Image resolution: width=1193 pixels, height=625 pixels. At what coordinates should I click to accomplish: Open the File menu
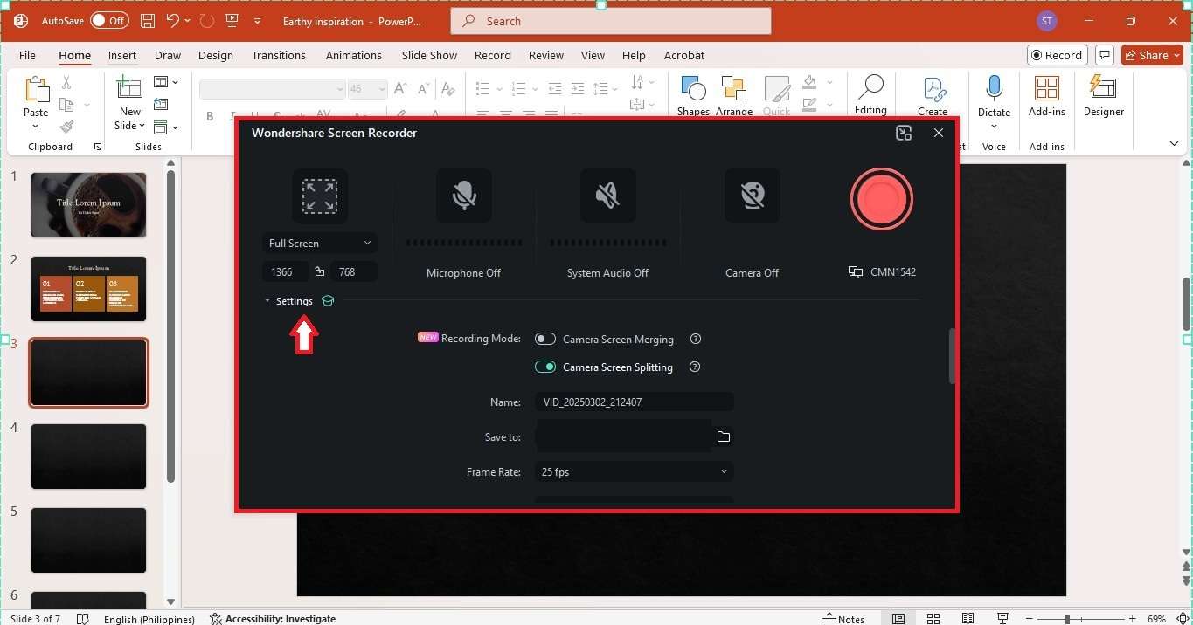(x=28, y=55)
